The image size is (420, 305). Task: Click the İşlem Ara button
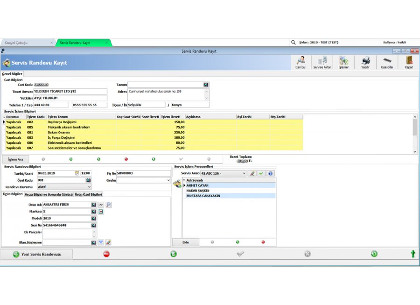15,159
